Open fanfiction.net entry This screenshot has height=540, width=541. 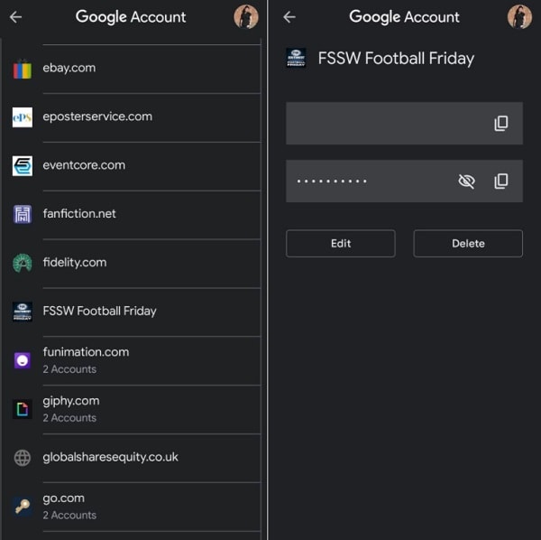coord(131,214)
